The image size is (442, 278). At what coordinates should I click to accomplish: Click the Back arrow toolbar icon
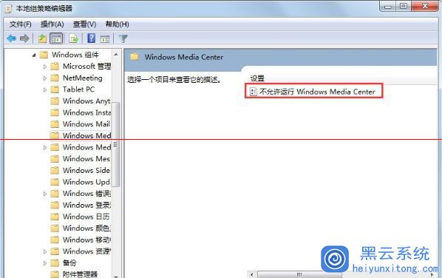point(12,38)
